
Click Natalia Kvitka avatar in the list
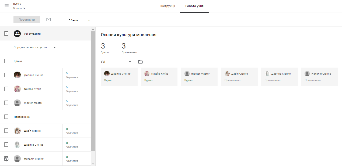pyautogui.click(x=17, y=89)
